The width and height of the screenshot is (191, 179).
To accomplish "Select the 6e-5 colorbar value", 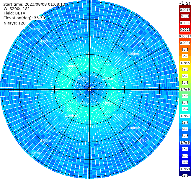I will click(185, 50).
